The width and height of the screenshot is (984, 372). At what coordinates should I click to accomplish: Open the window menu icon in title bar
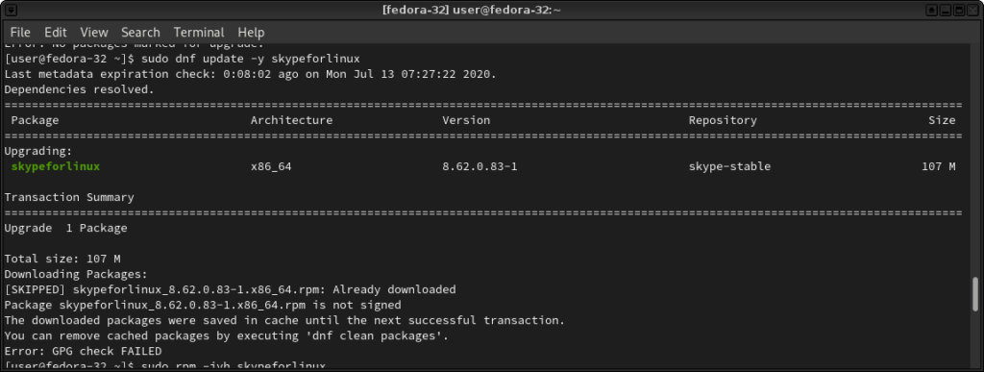10,10
